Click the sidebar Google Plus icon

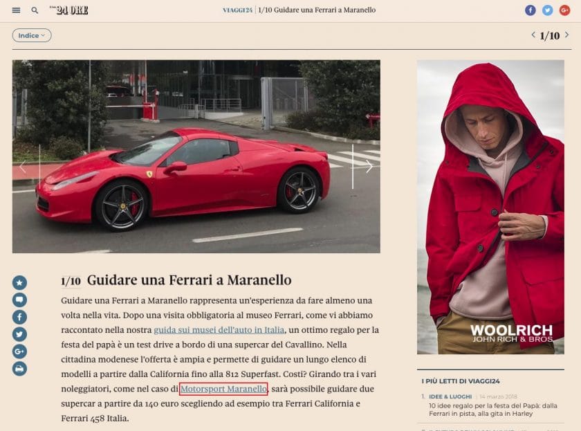(x=19, y=351)
